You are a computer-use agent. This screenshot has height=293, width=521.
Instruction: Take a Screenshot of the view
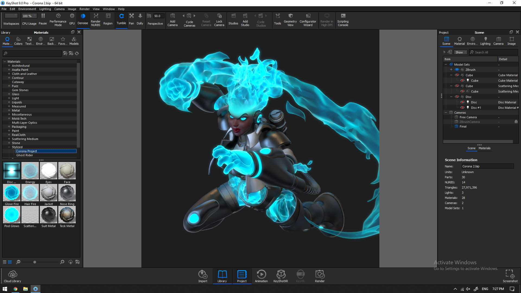tap(510, 276)
